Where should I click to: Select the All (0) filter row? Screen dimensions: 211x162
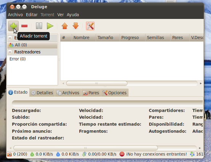click(32, 45)
